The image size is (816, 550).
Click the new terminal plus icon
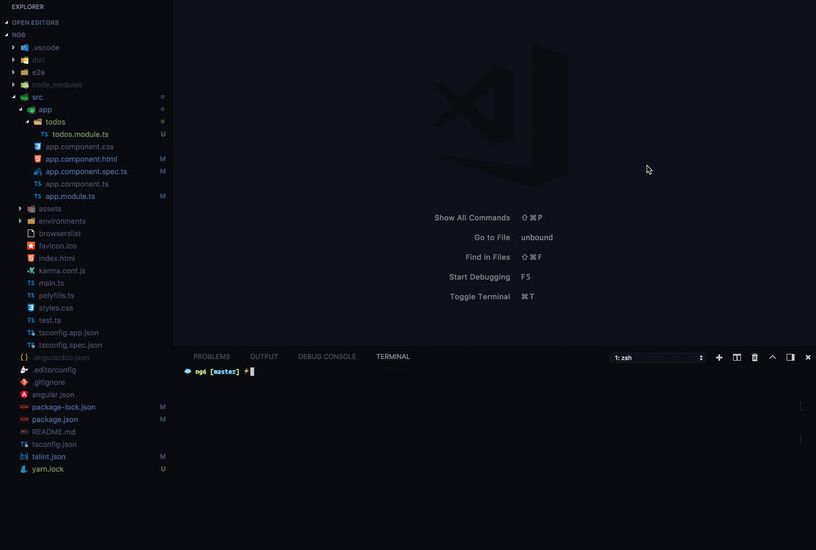pos(719,357)
